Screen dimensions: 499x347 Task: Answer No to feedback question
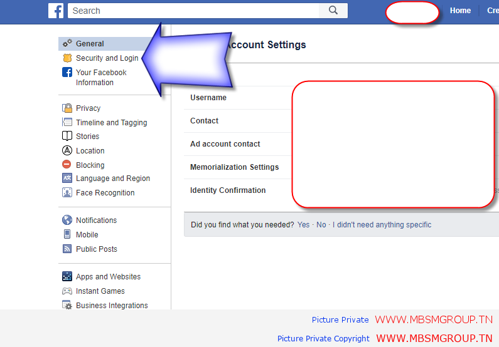pyautogui.click(x=321, y=225)
